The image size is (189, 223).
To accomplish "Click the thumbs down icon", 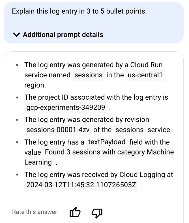I will coord(97,213).
